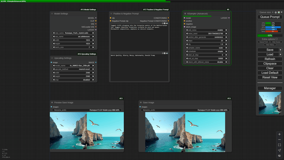This screenshot has height=160, width=284.
Task: Click the Reset View button
Action: [270, 78]
